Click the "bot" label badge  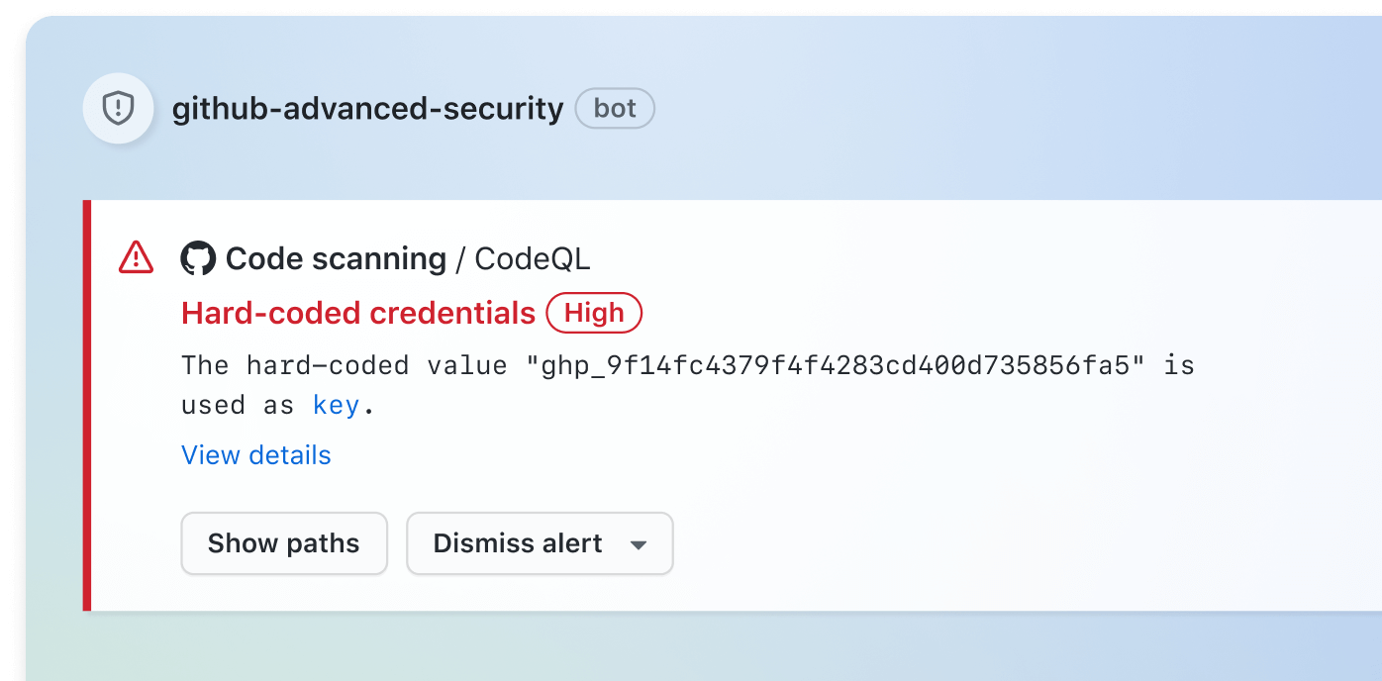[615, 108]
